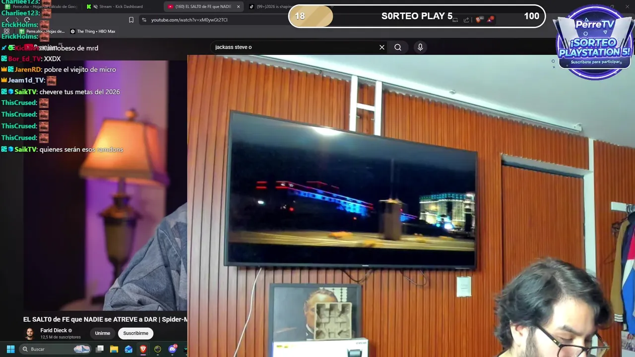Open Brave browser taskbar icon
This screenshot has width=635, height=357.
click(x=143, y=349)
